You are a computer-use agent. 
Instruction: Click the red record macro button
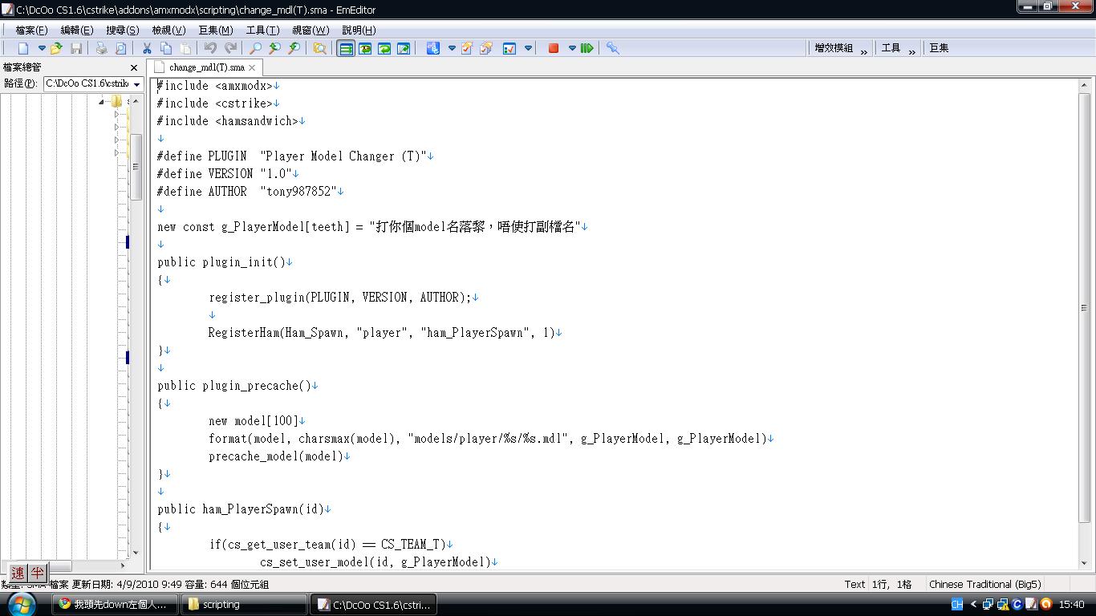point(554,48)
